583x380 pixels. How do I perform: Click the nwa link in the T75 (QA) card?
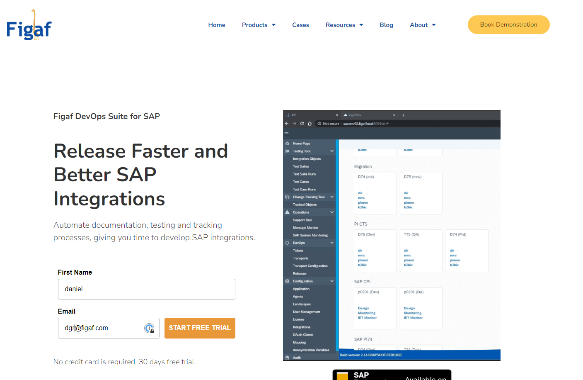click(407, 256)
